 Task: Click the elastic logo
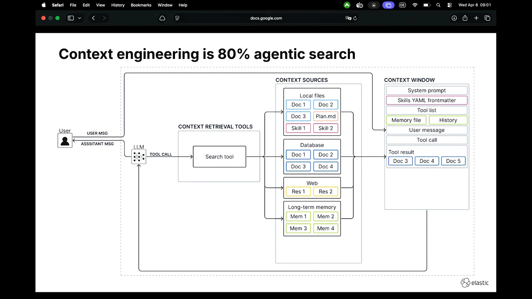click(x=475, y=283)
